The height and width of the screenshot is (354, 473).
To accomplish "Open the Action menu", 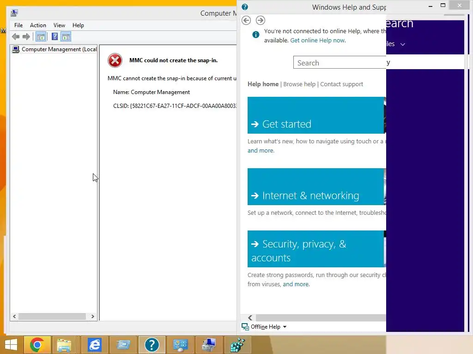I will click(x=38, y=25).
